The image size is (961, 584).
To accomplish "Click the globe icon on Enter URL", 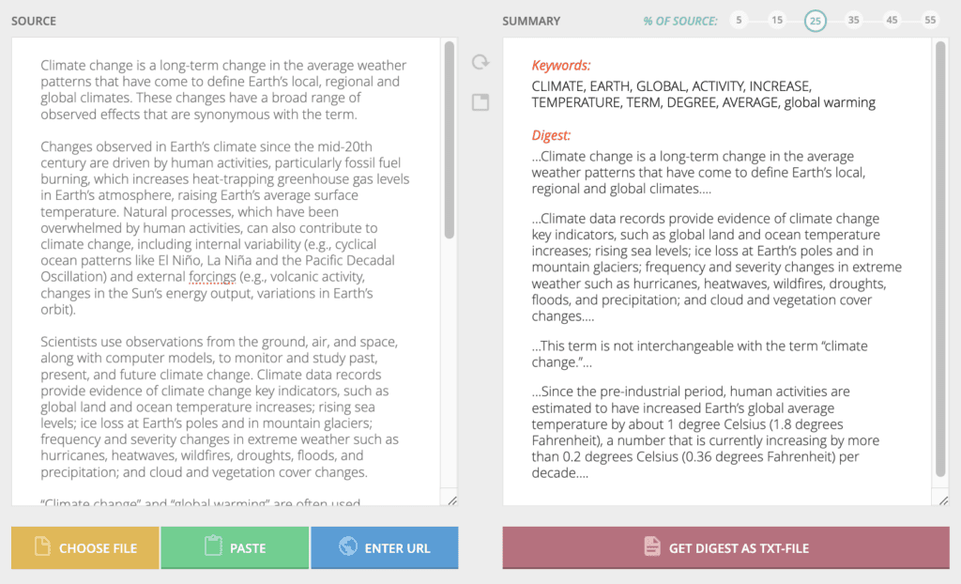I will click(347, 546).
